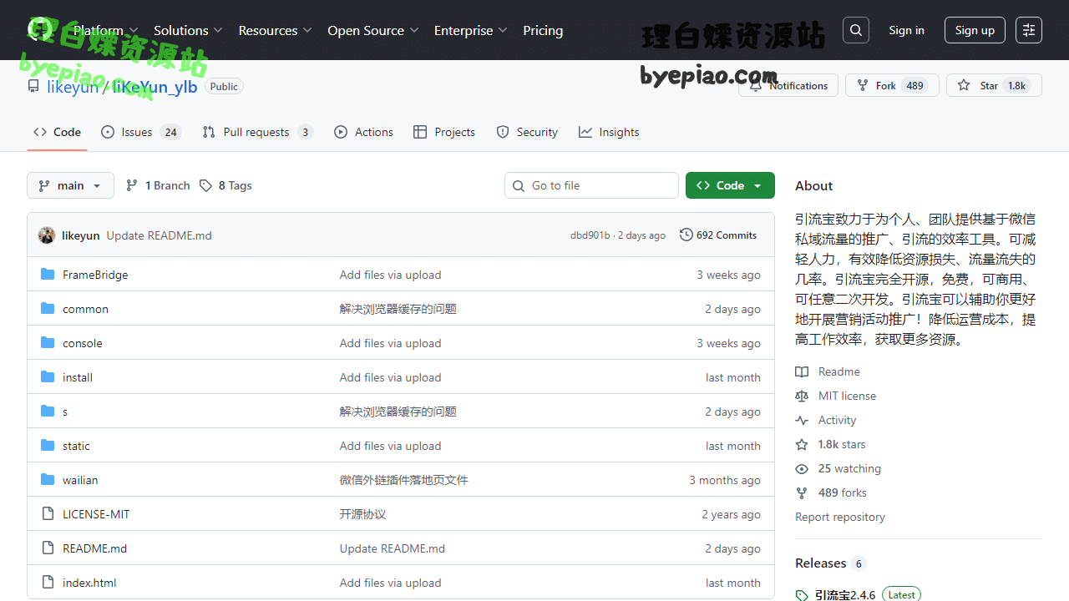The image size is (1069, 601).
Task: Switch to the Issues tab
Action: point(140,132)
